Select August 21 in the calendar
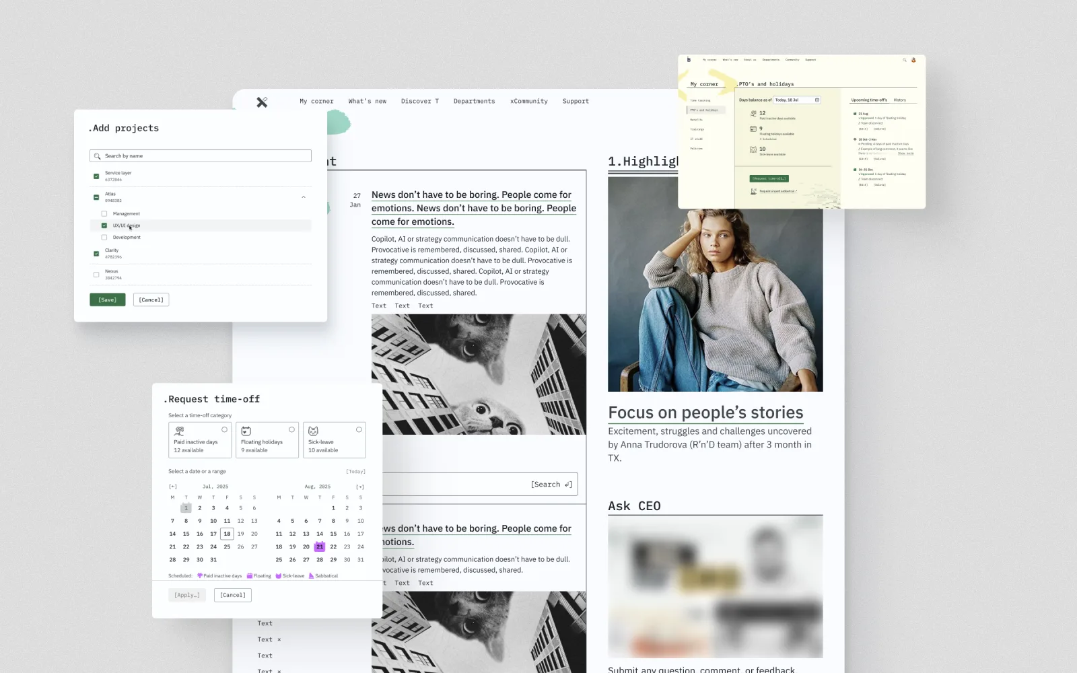 (320, 546)
